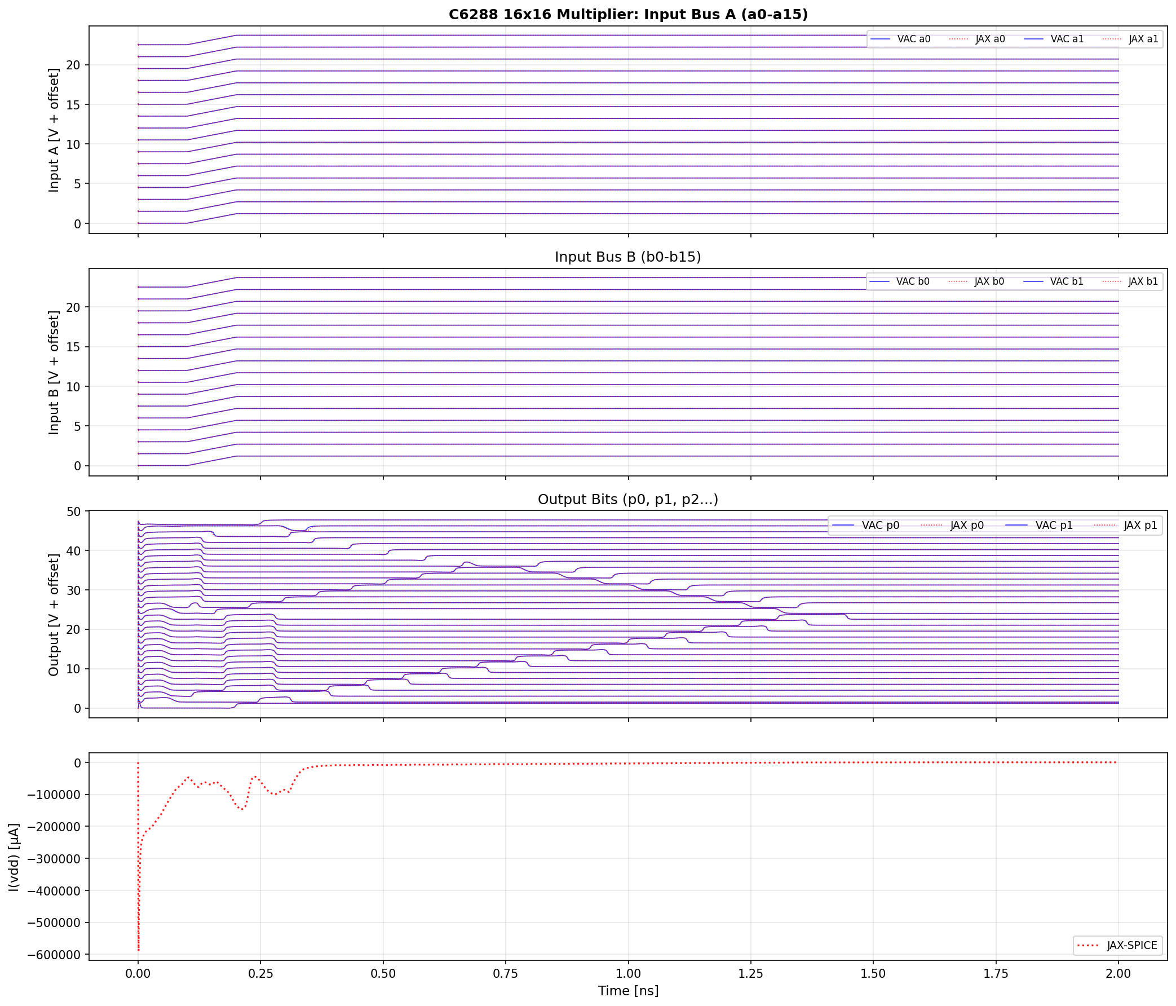Viewport: 1176px width, 1006px height.
Task: Click the JAX b0 legend label text
Action: (991, 281)
